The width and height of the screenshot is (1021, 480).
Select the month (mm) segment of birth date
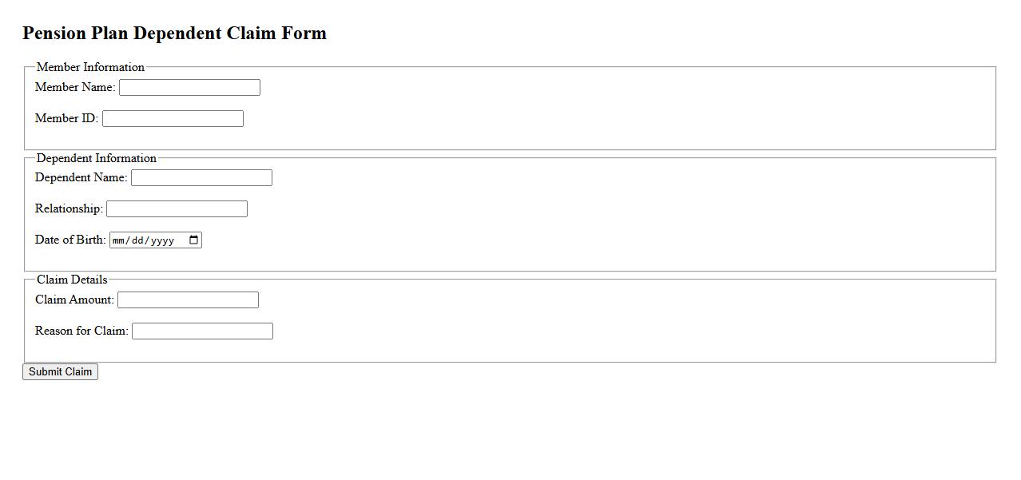click(x=119, y=240)
